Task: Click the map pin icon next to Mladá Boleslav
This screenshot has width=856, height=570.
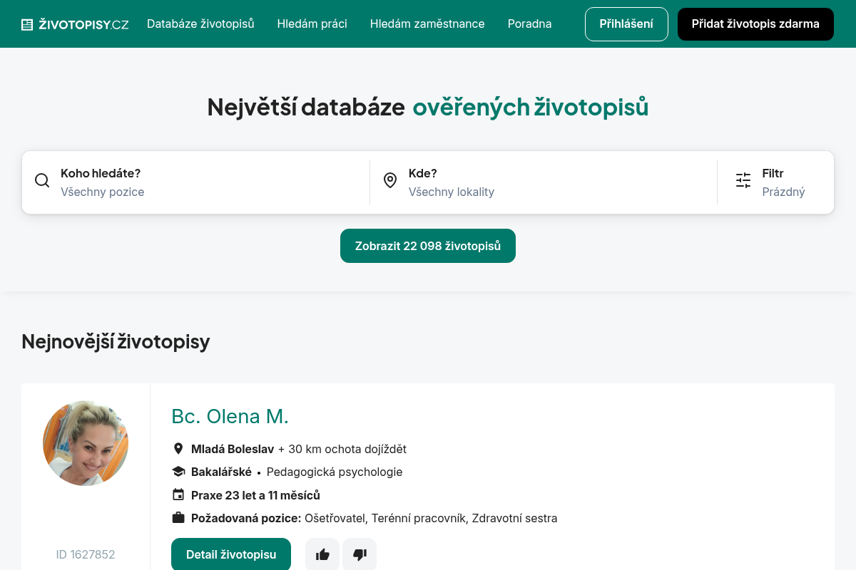Action: click(178, 449)
